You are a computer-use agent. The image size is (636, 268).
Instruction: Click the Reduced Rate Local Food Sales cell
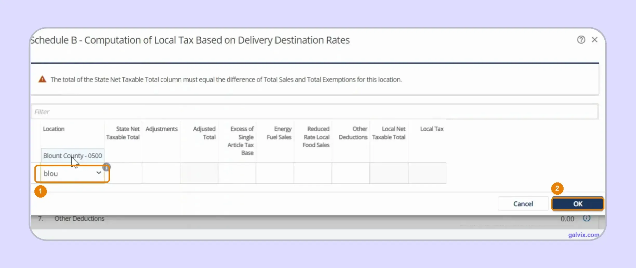point(313,173)
